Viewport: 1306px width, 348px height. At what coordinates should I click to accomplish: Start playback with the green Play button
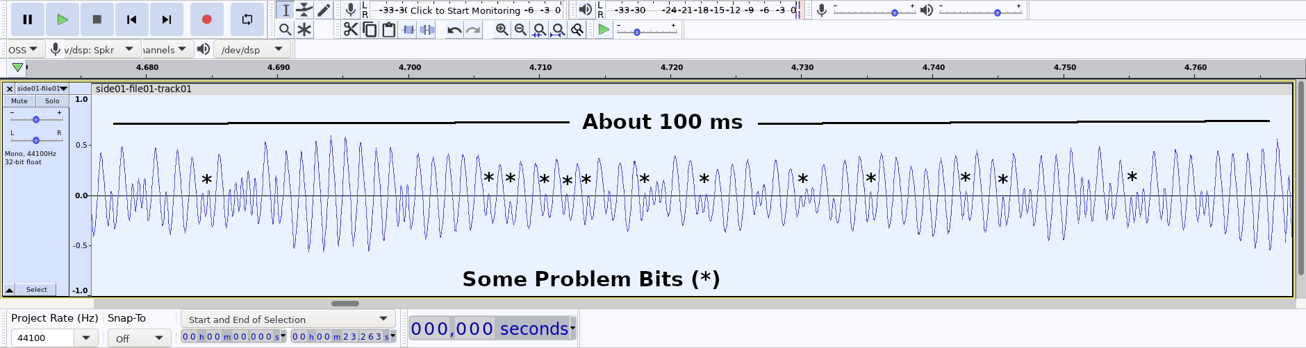click(x=63, y=19)
